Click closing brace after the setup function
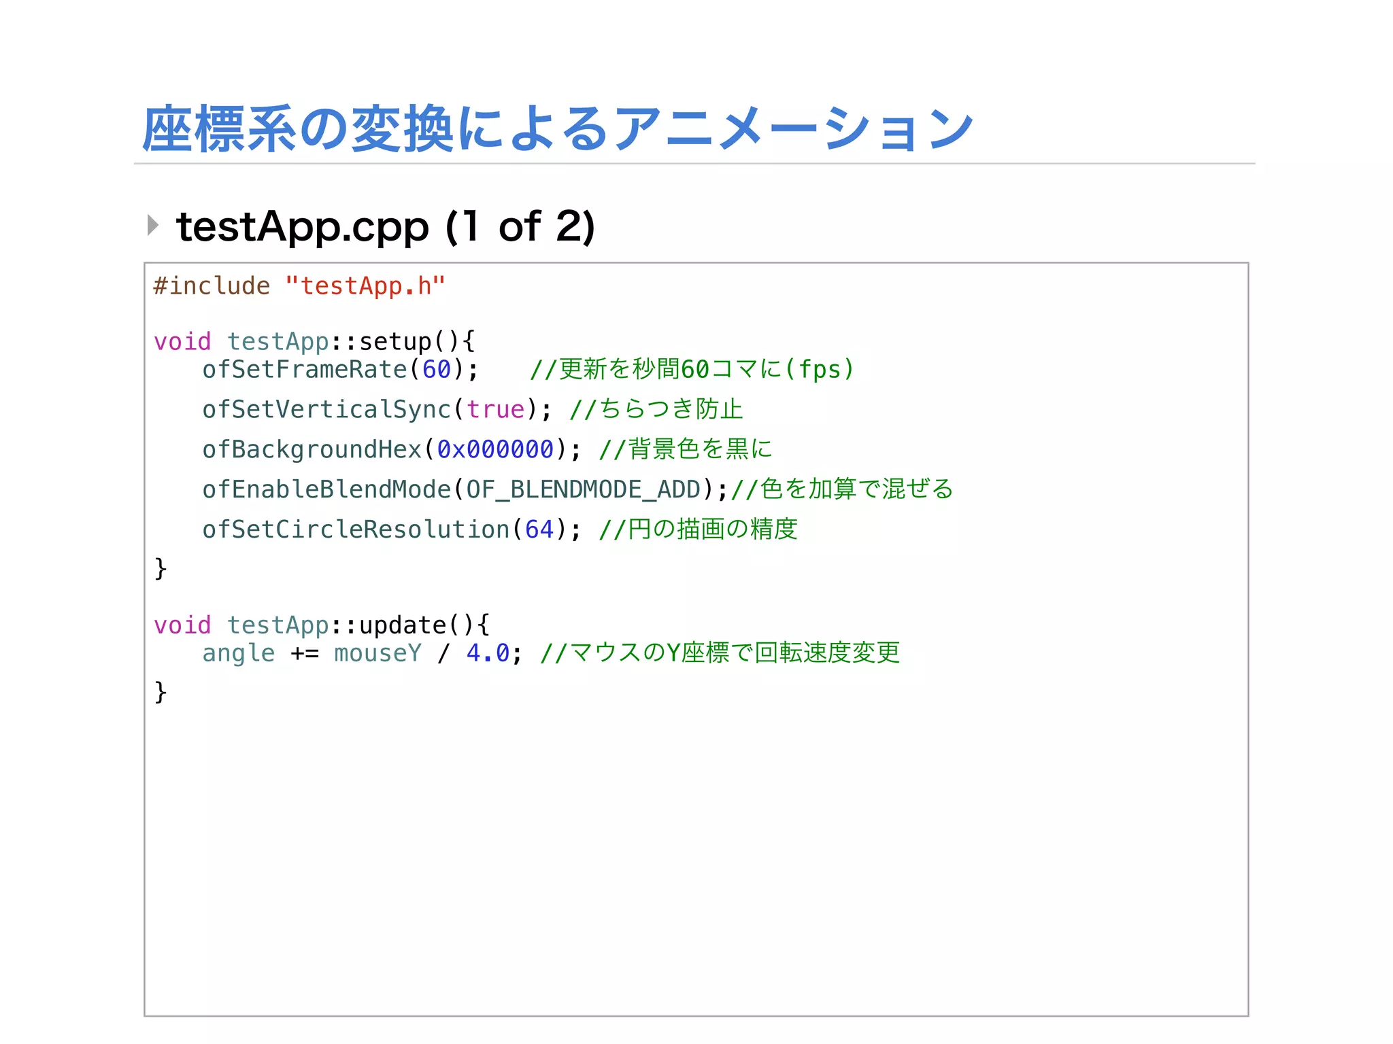 (x=161, y=568)
